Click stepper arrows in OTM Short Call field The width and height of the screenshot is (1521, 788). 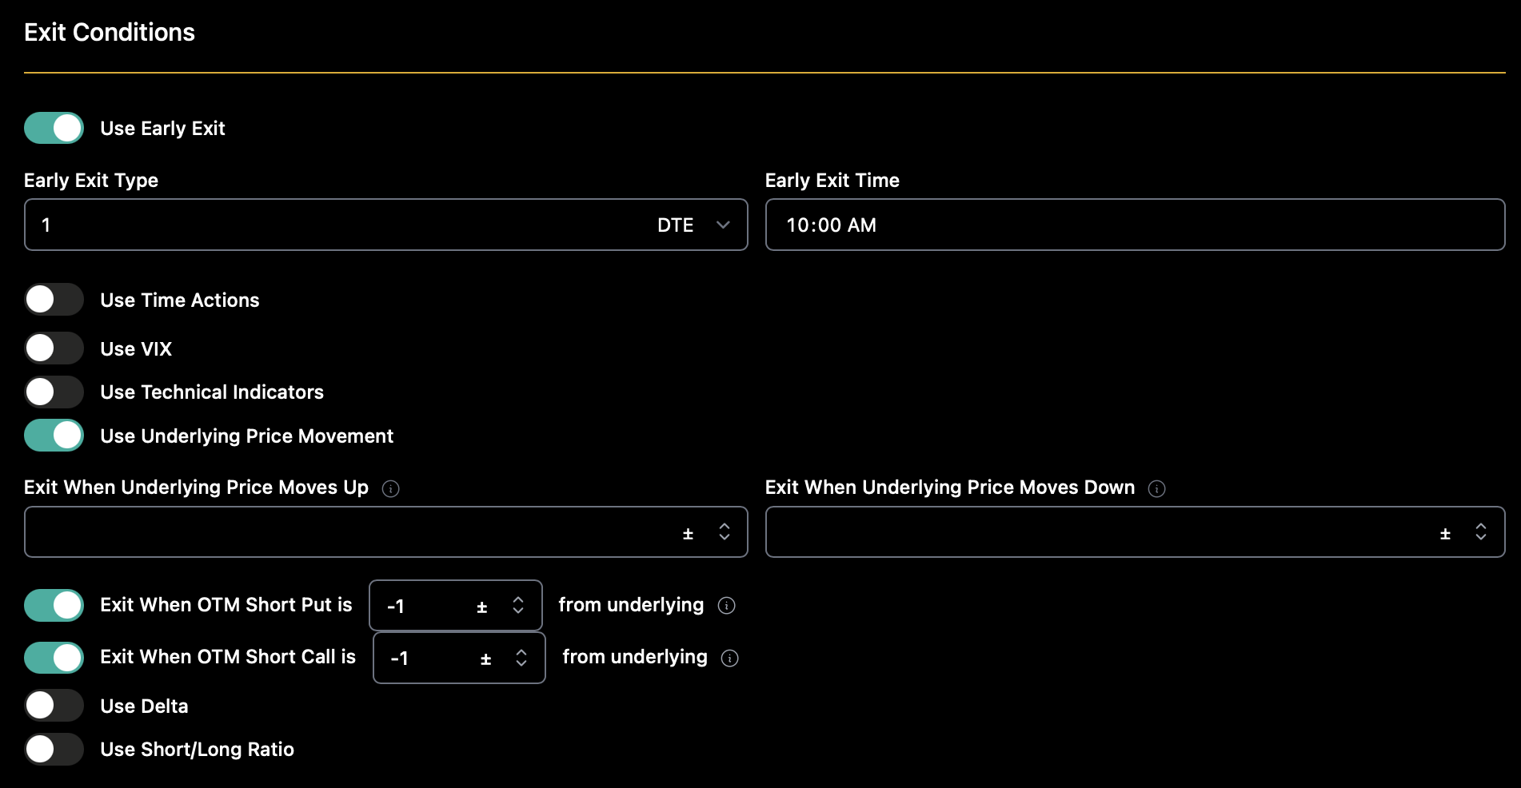pos(521,658)
